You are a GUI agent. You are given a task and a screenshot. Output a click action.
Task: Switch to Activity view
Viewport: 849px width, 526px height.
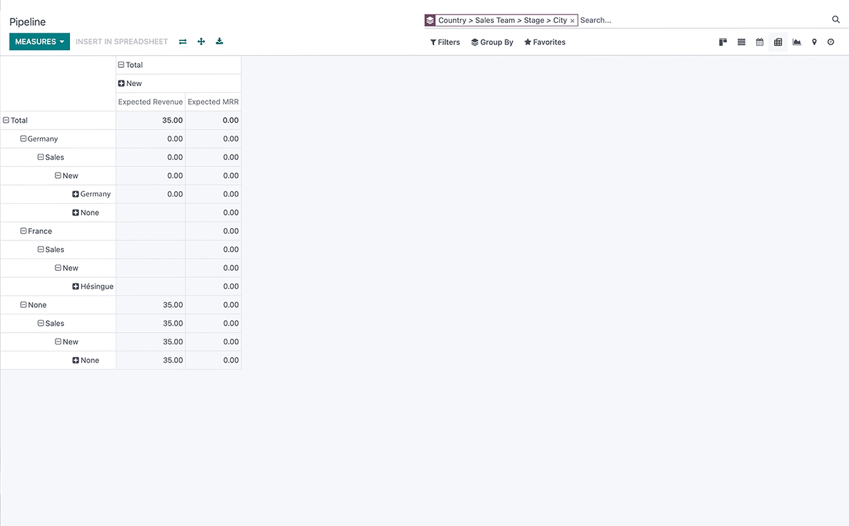click(x=830, y=42)
